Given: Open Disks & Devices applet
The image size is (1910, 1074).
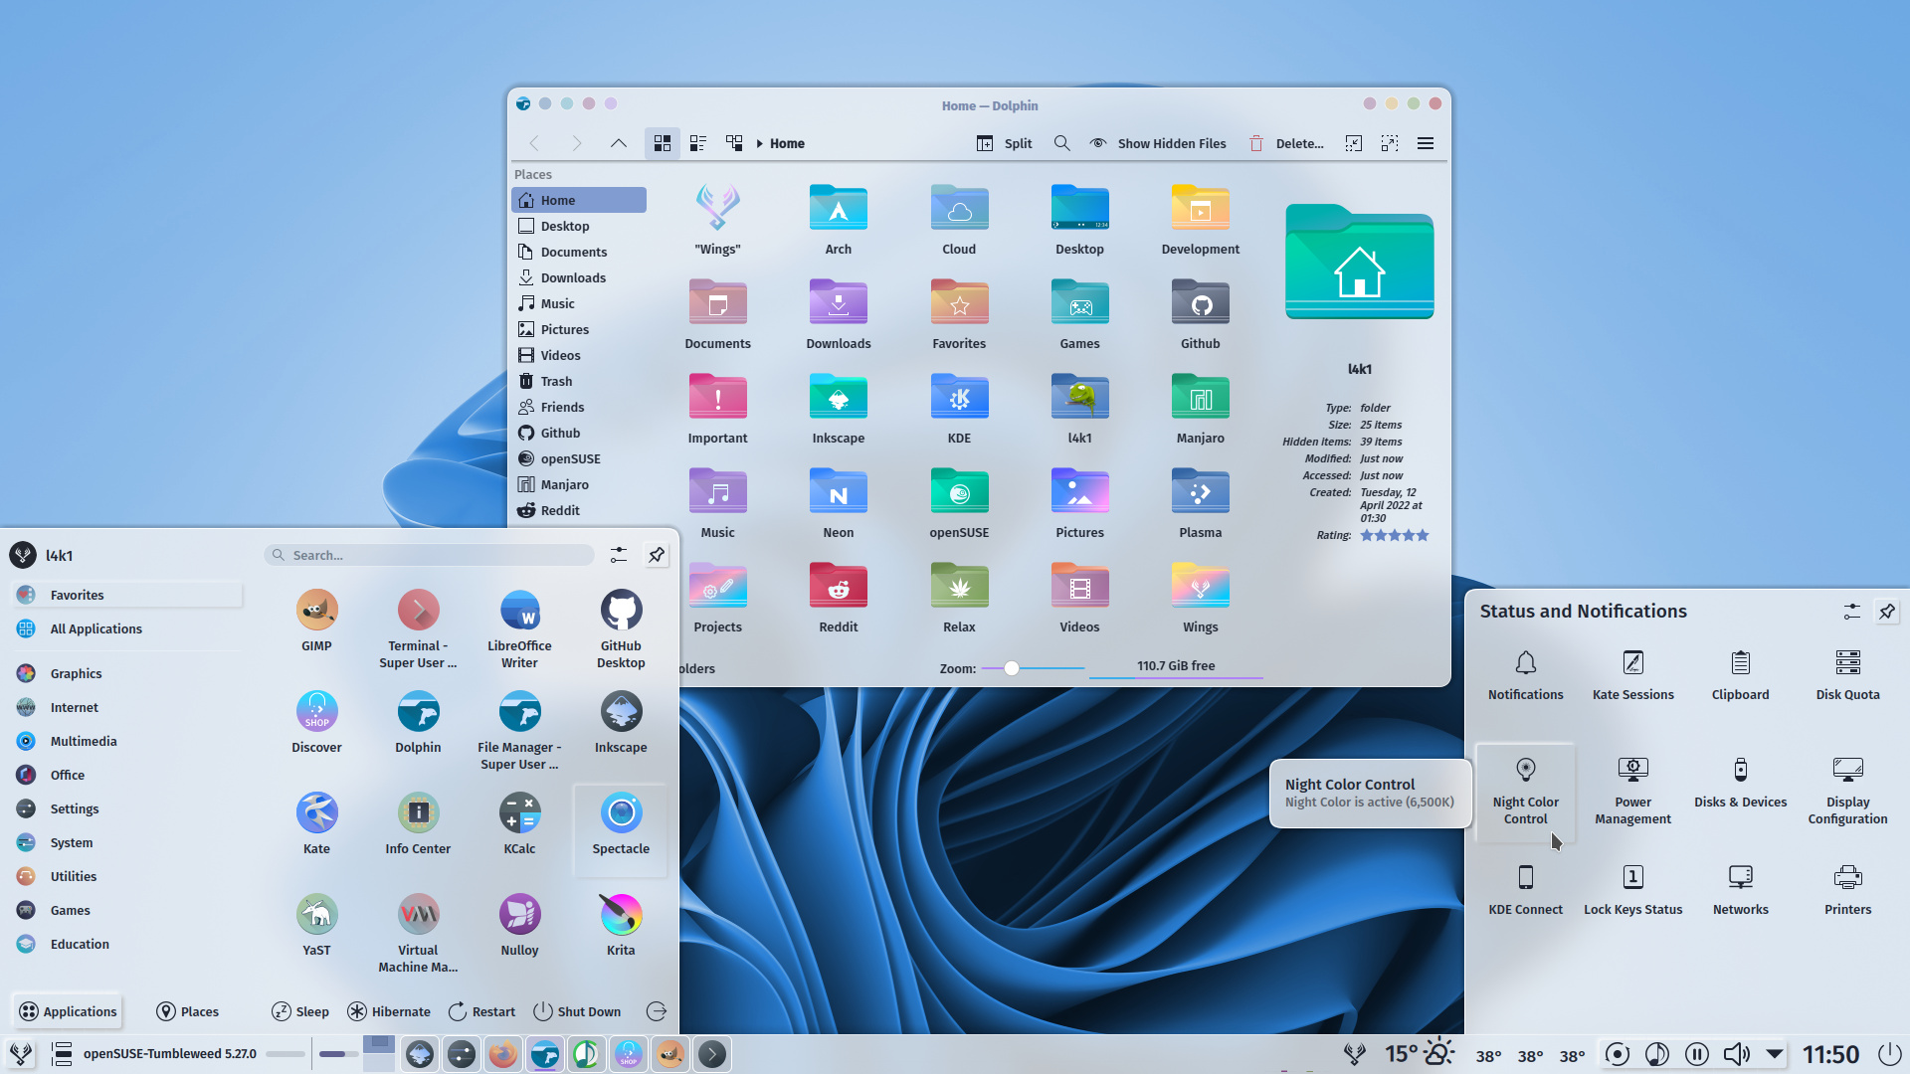Looking at the screenshot, I should click(x=1740, y=783).
